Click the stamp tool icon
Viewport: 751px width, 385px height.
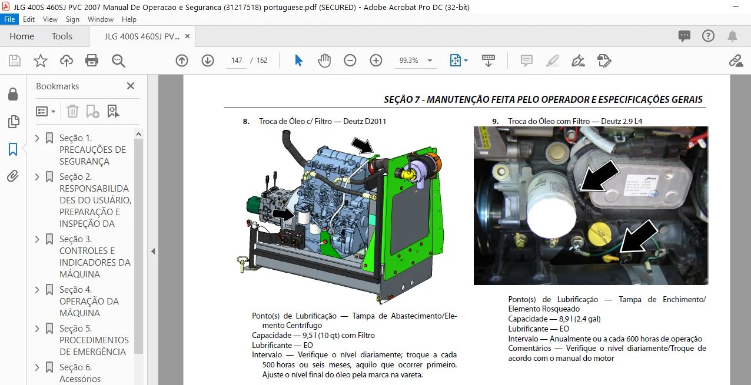coord(604,61)
